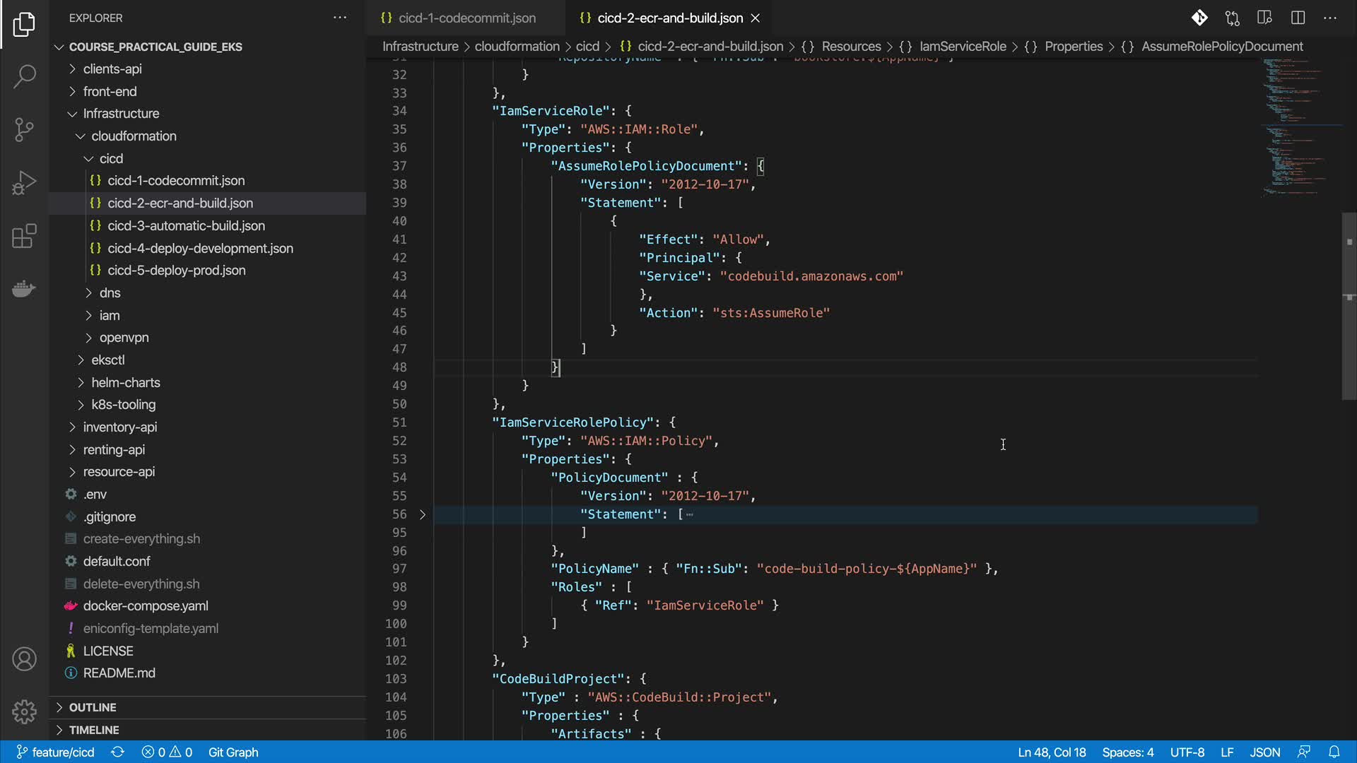The image size is (1357, 763).
Task: Click the Split Editor Right icon
Action: tap(1298, 18)
